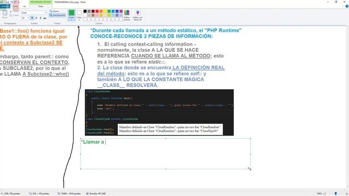Open the Customize Quick Access Toolbar dropdown
Image resolution: width=349 pixels, height=196 pixels.
[19, 2]
